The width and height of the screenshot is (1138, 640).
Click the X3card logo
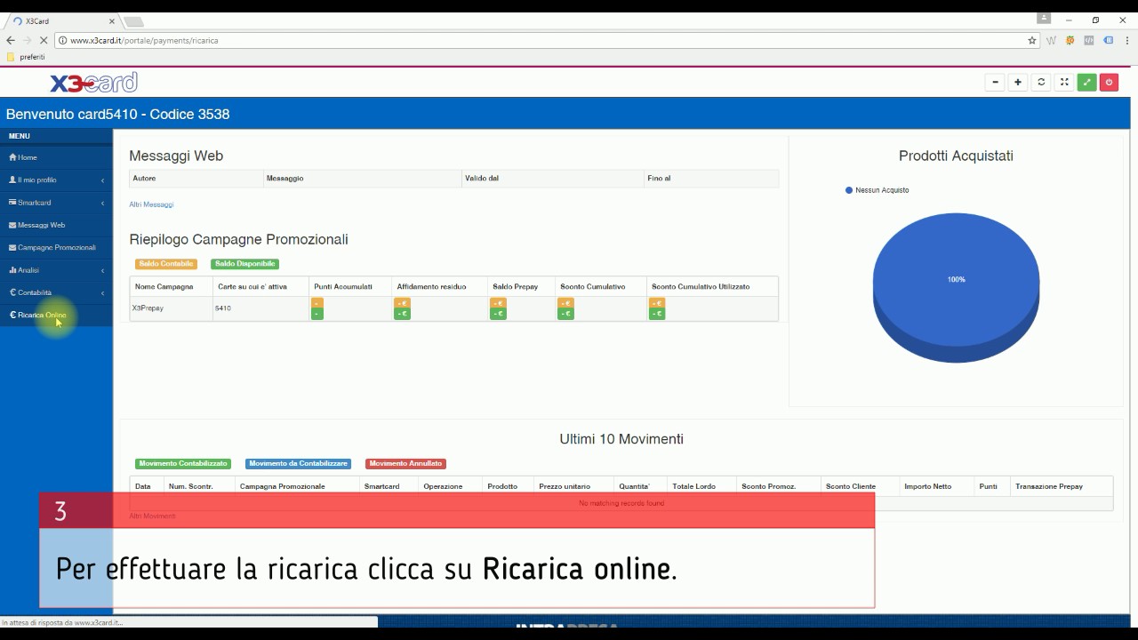click(93, 83)
